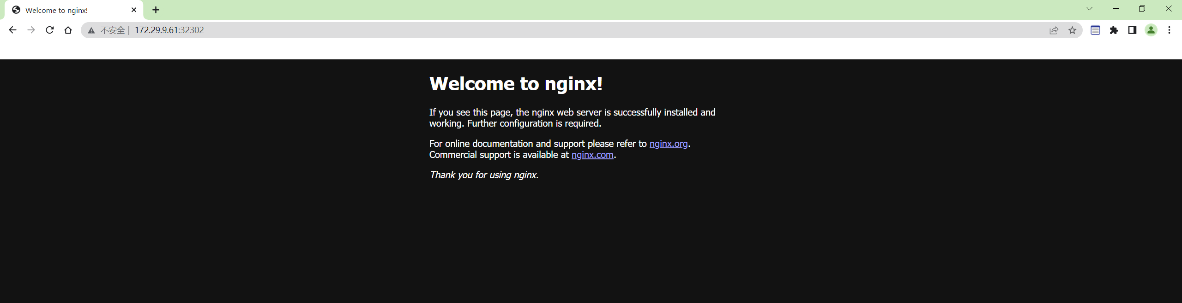Viewport: 1182px width, 303px height.
Task: Open the browser home page
Action: 68,30
